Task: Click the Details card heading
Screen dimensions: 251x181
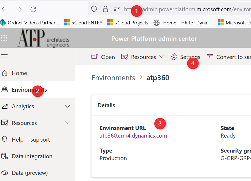Action: click(106, 105)
